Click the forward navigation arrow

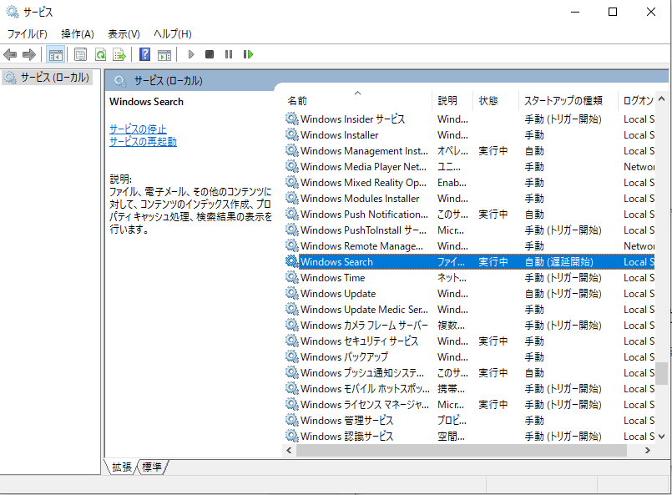point(30,54)
